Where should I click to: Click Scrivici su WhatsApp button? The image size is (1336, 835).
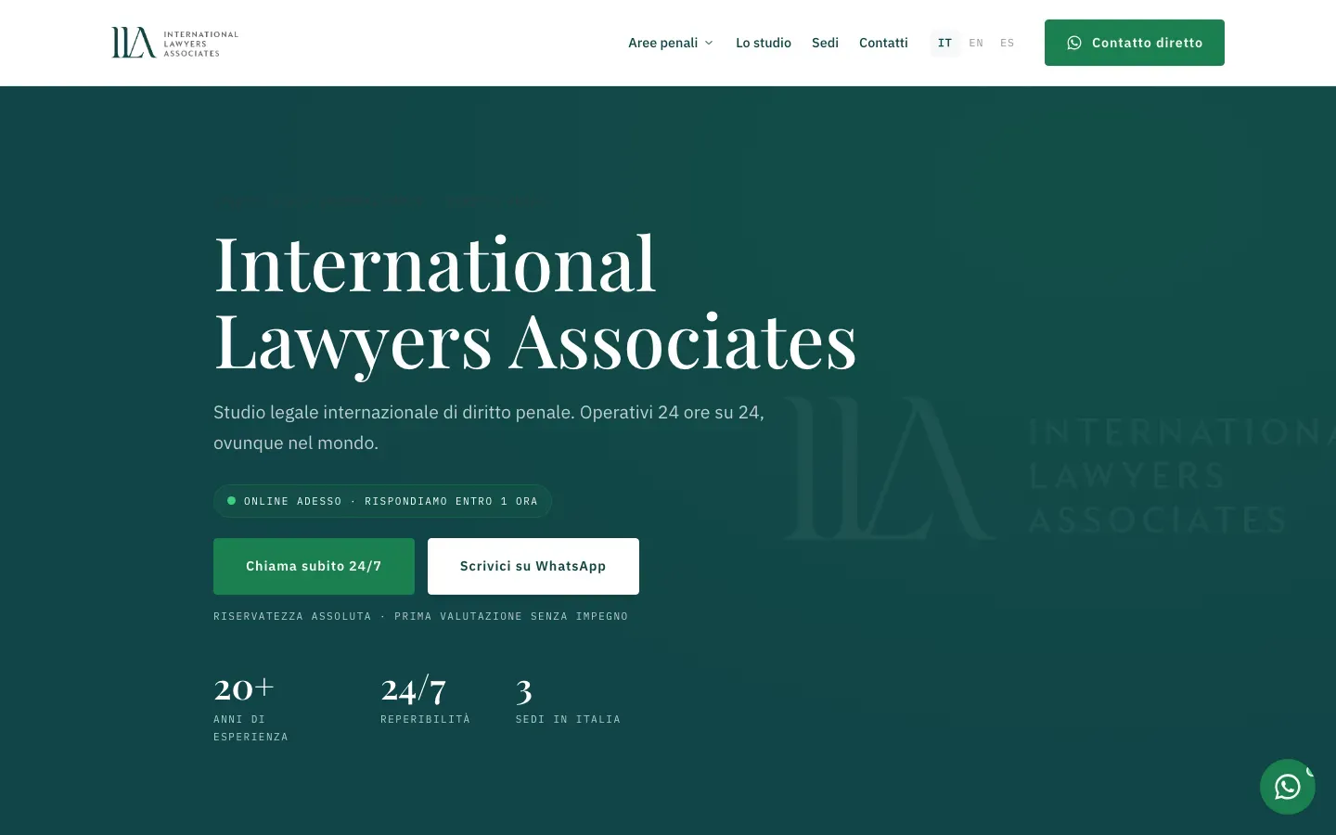click(x=533, y=566)
